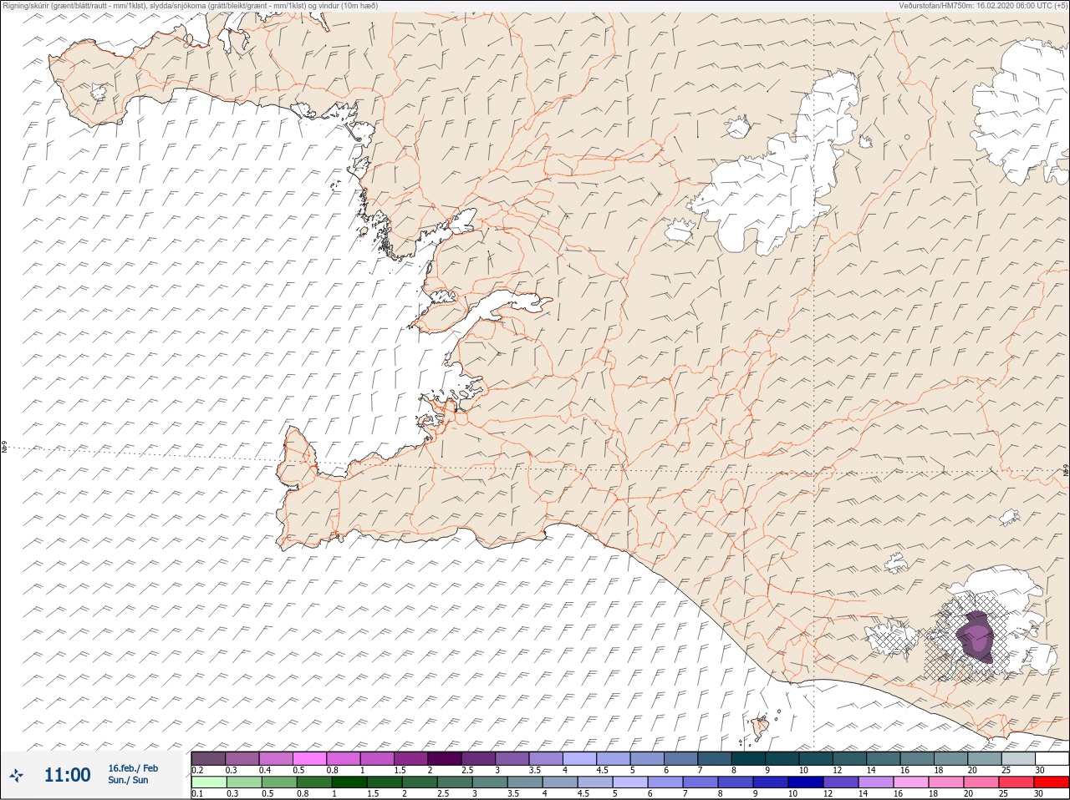
Task: Select white 30 swatch ending upper legend row
Action: [x=1052, y=758]
